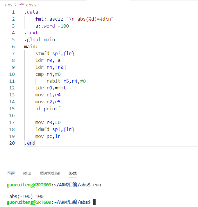Click 'bl printf' on line 15
This screenshot has width=198, height=207.
click(48, 109)
